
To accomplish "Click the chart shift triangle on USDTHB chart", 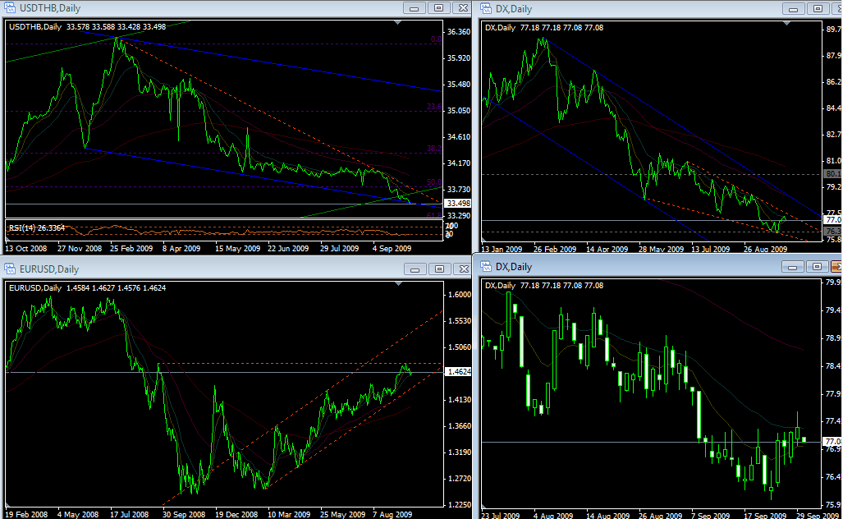I will tap(398, 23).
